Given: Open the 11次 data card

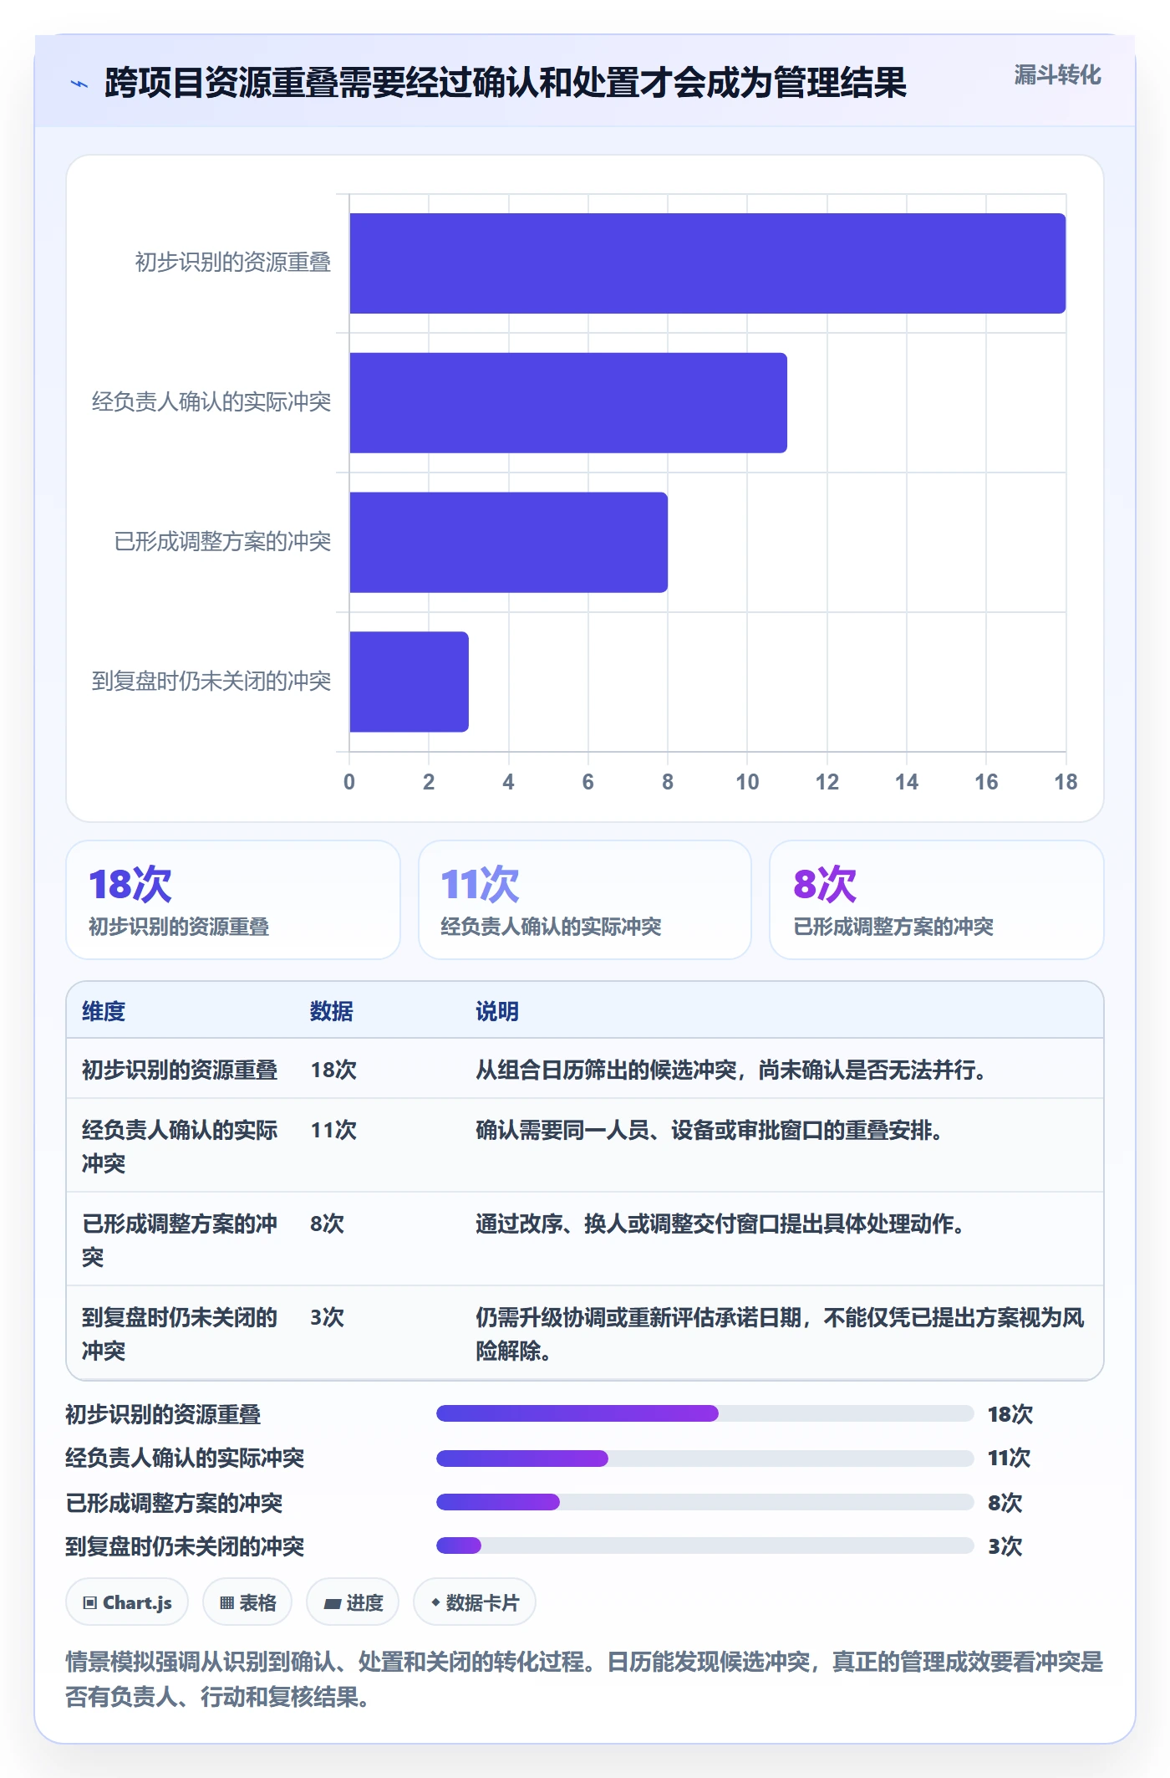Looking at the screenshot, I should tap(585, 900).
